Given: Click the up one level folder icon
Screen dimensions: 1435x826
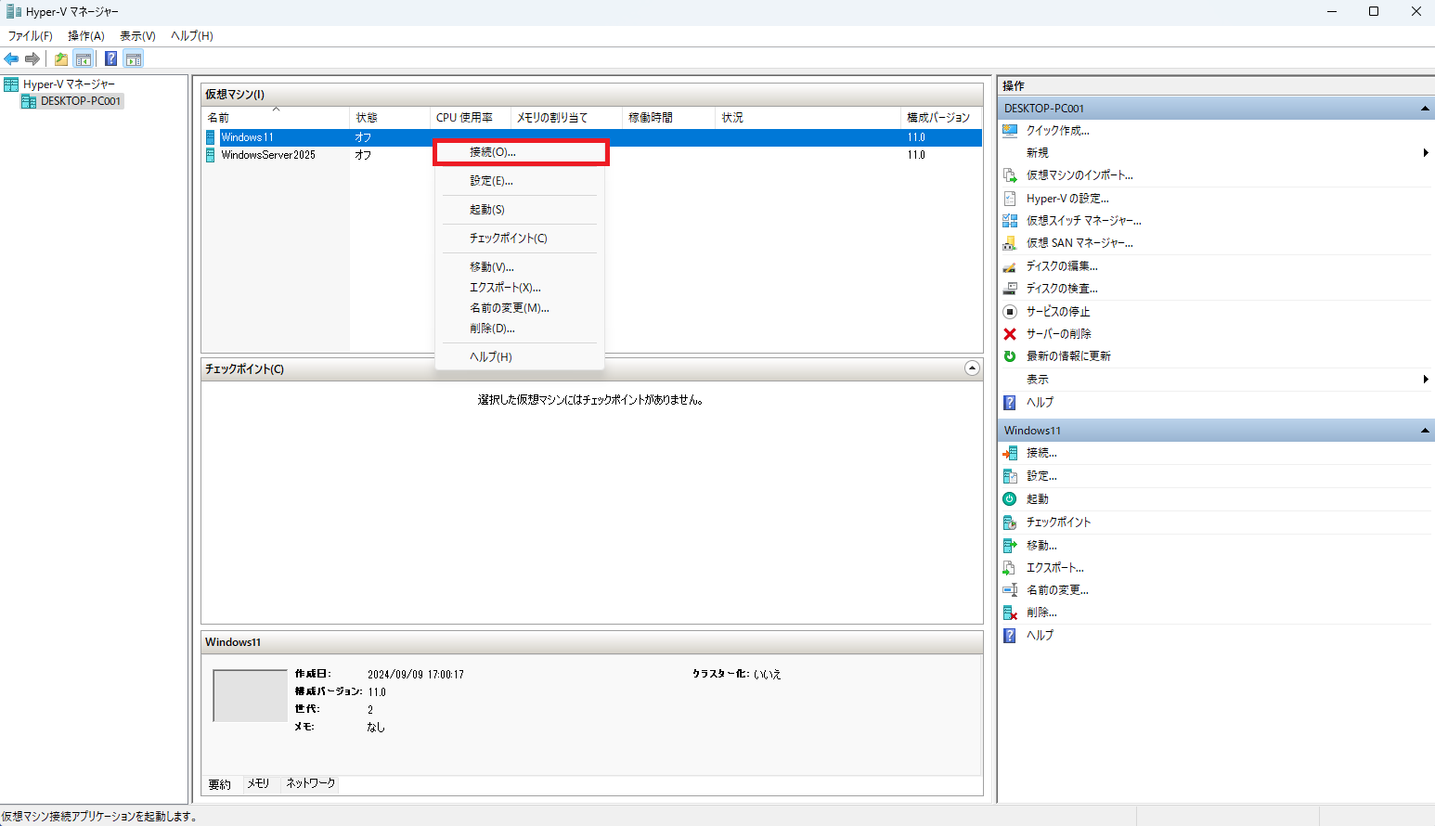Looking at the screenshot, I should tap(61, 59).
